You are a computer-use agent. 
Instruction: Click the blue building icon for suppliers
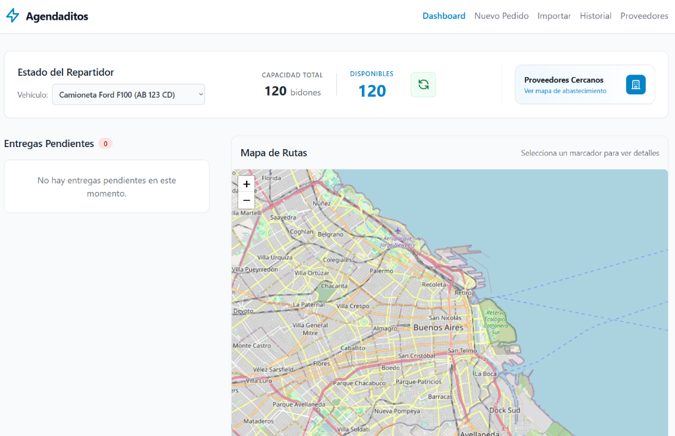pos(635,84)
